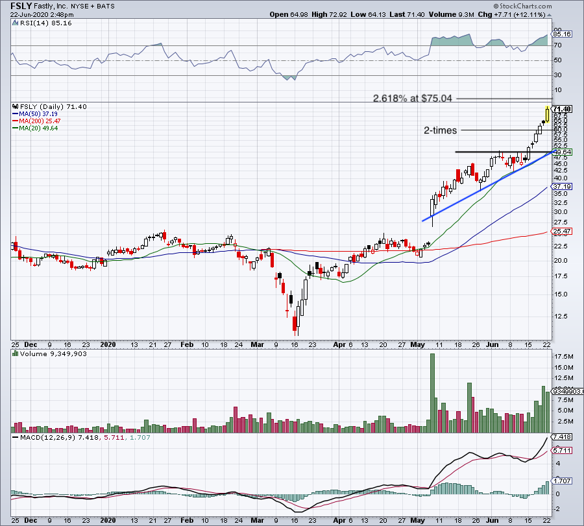Click the 'Low 64.13' value
Image resolution: width=584 pixels, height=526 pixels.
pos(368,14)
